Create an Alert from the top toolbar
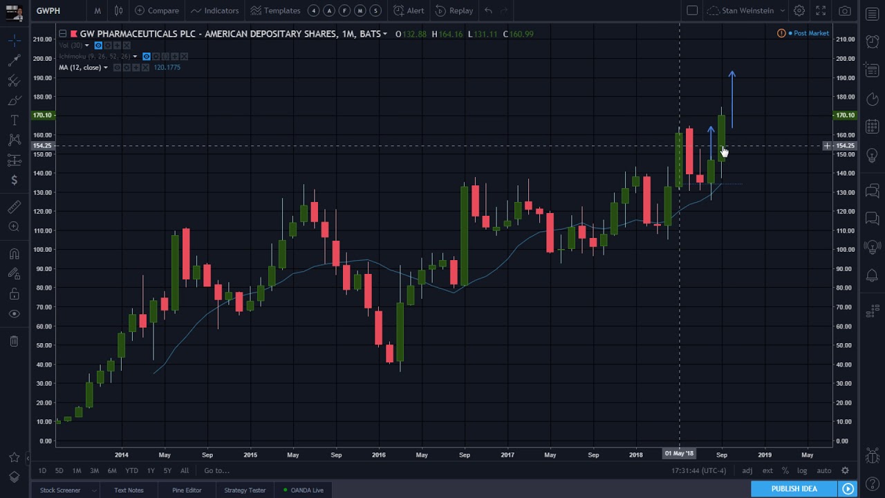The width and height of the screenshot is (885, 498). point(409,10)
